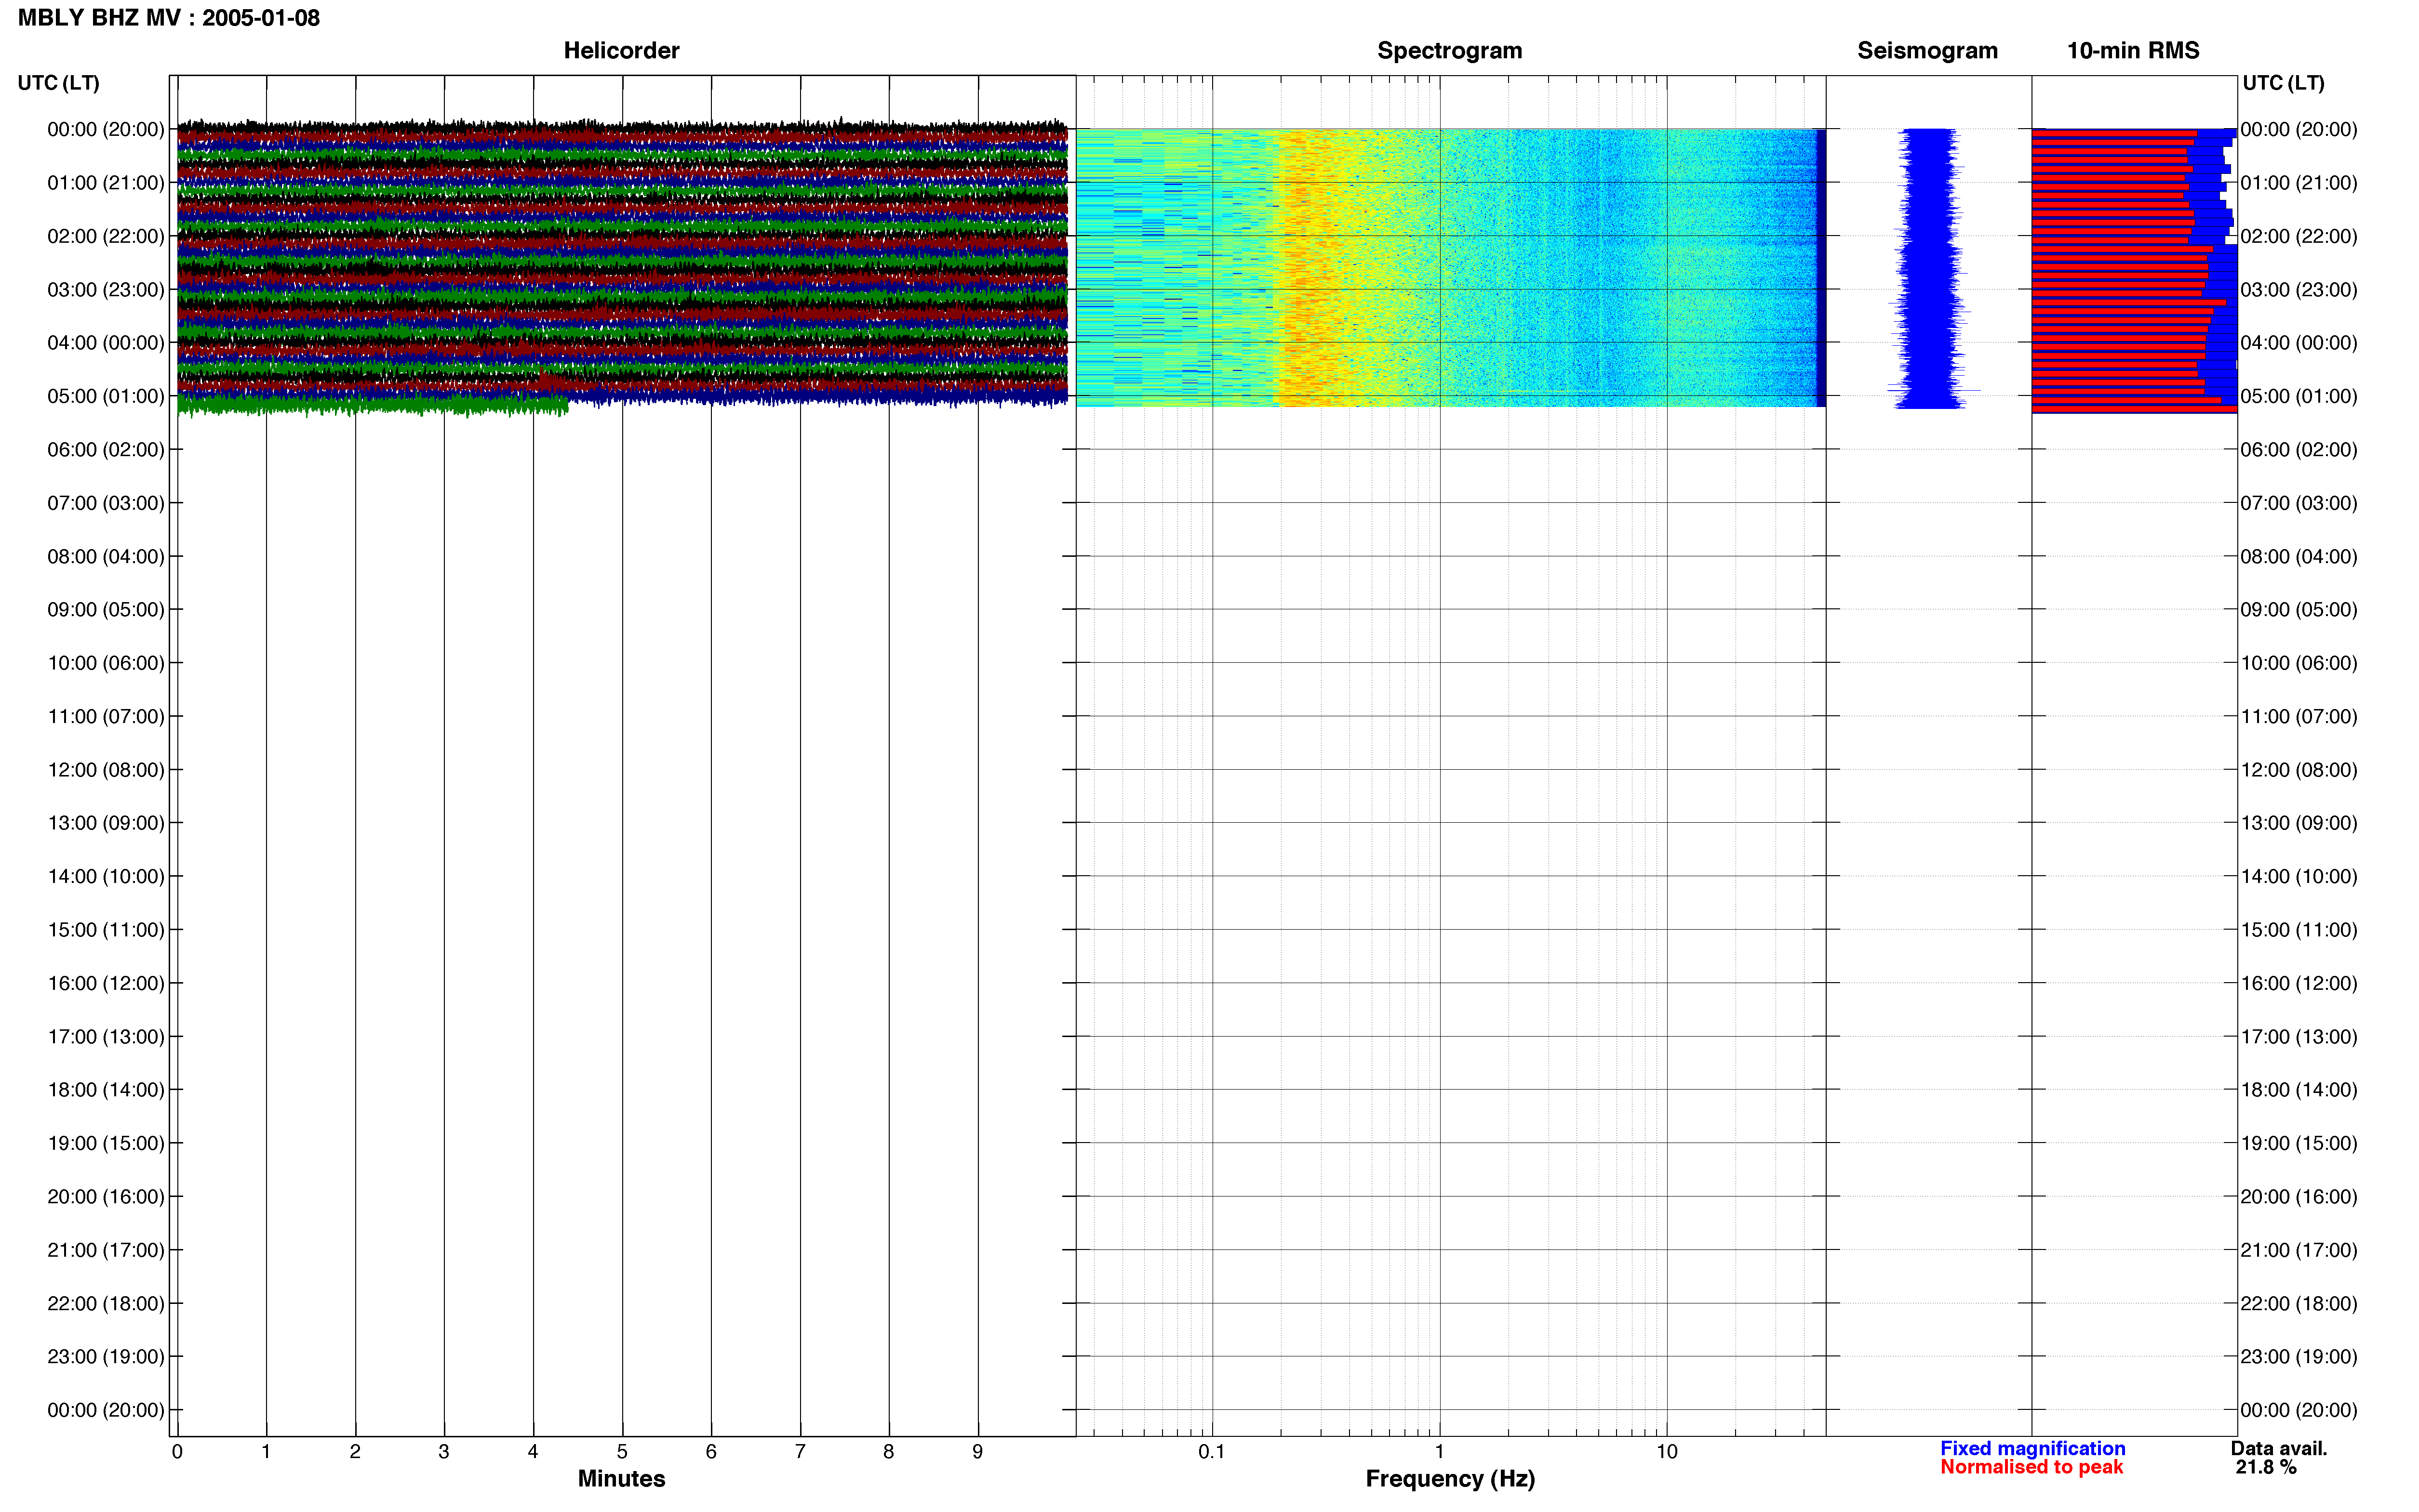Click the '0.1' frequency tick label

point(1212,1451)
